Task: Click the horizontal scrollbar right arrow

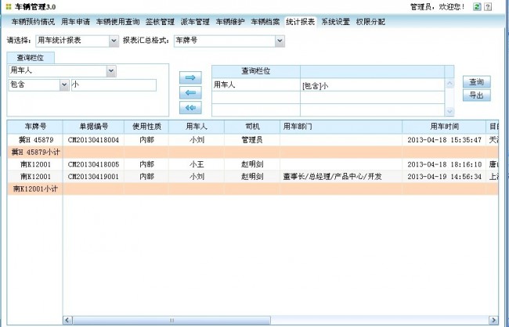Action: click(x=493, y=320)
